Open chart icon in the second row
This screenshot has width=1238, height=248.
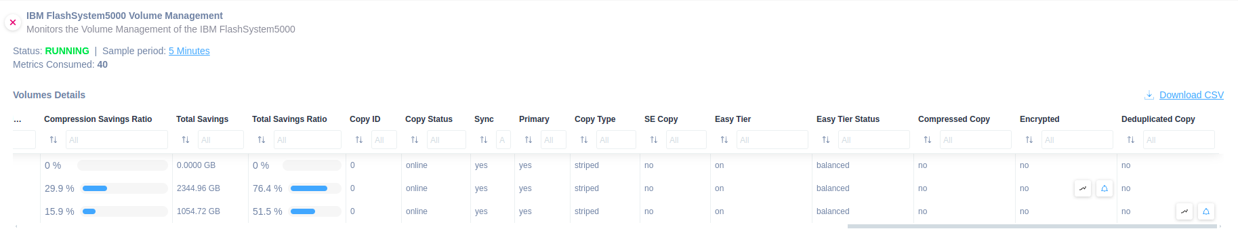click(1083, 188)
